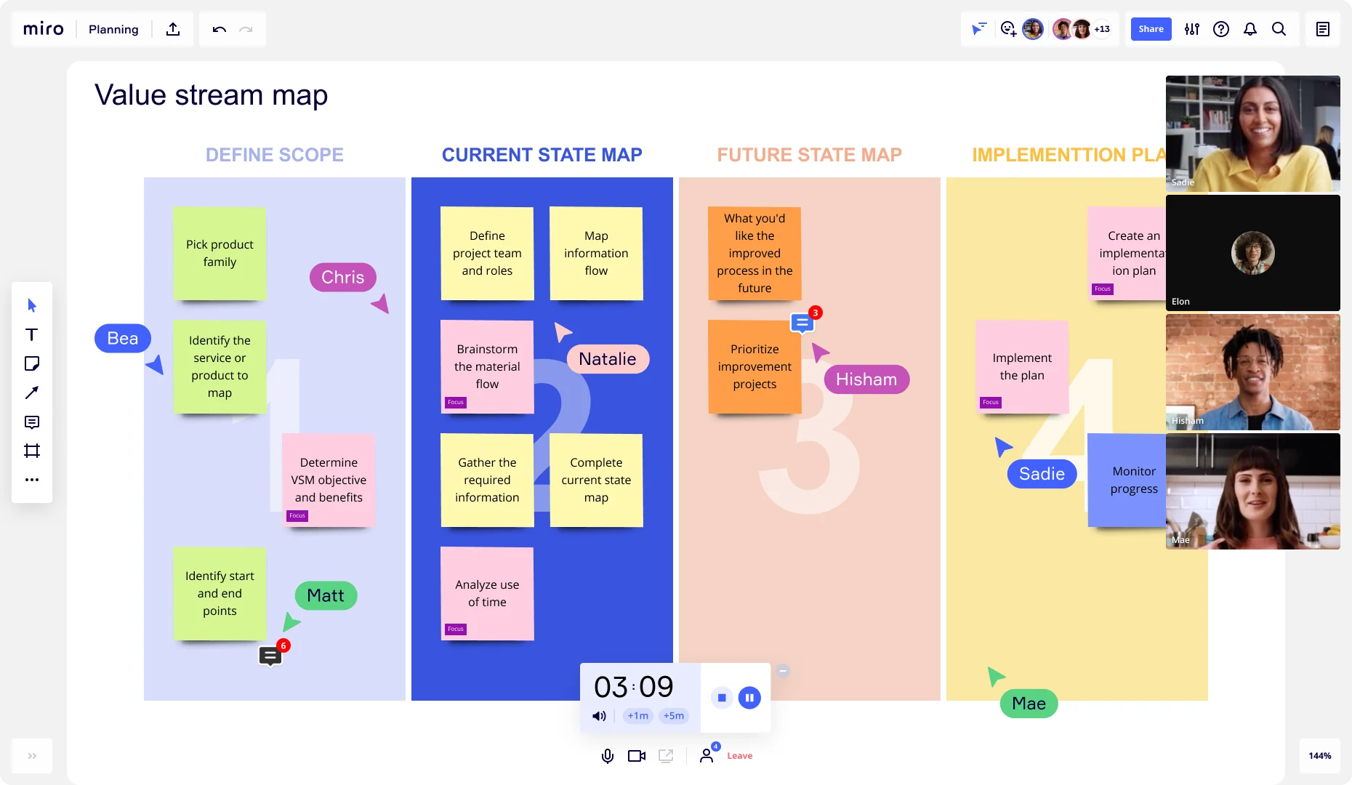Open the notes panel icon
The height and width of the screenshot is (785, 1352).
[x=1323, y=29]
